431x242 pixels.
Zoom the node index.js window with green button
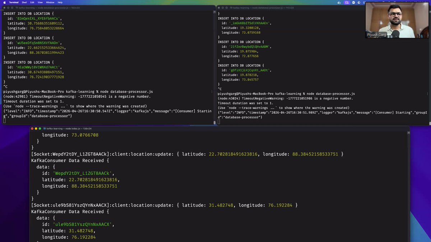(40, 128)
